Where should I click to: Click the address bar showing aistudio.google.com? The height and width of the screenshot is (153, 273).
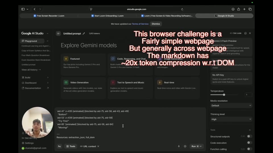[x=136, y=9]
